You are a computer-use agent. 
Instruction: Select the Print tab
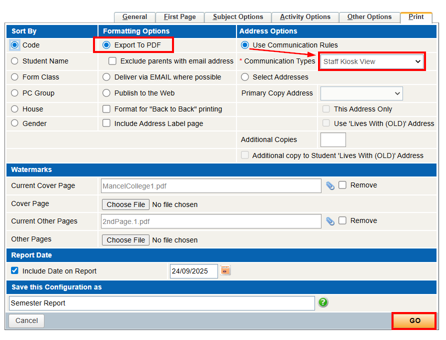pyautogui.click(x=416, y=17)
